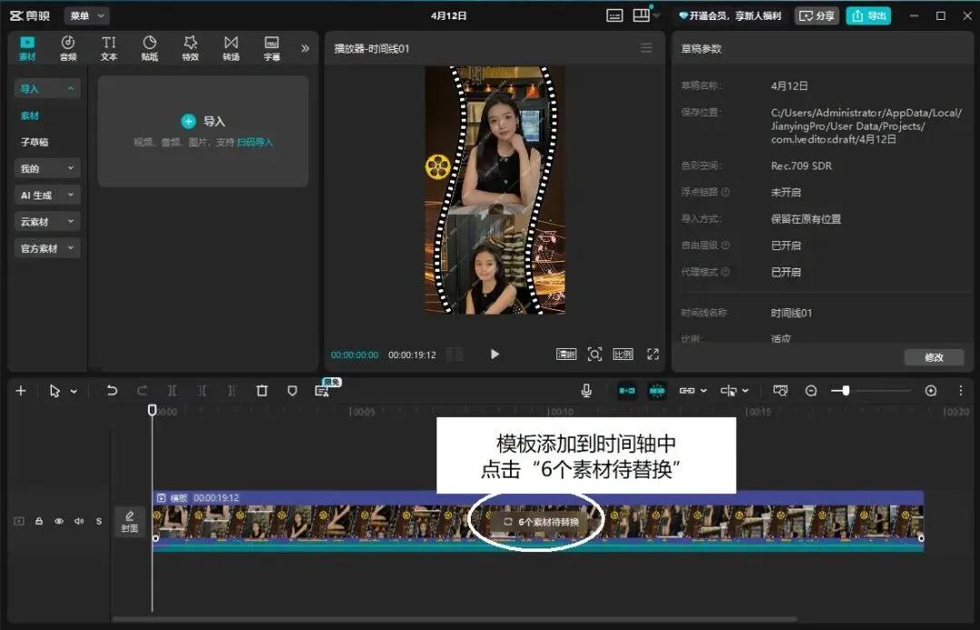This screenshot has height=630, width=980.
Task: Expand more tabs with double-chevron arrow
Action: pyautogui.click(x=305, y=48)
